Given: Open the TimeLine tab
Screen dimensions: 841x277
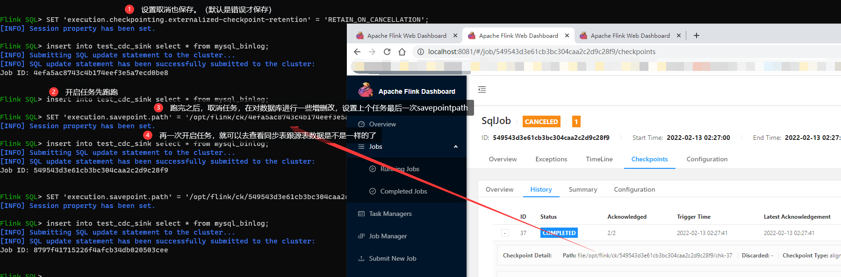Looking at the screenshot, I should [599, 159].
